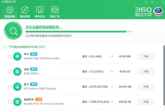Click 升级 for ATI Radeon 3000 Graphics
Image resolution: width=165 pixels, height=112 pixels.
pyautogui.click(x=146, y=87)
